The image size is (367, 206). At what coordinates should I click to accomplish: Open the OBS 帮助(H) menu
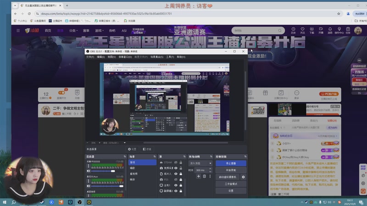pos(181,57)
